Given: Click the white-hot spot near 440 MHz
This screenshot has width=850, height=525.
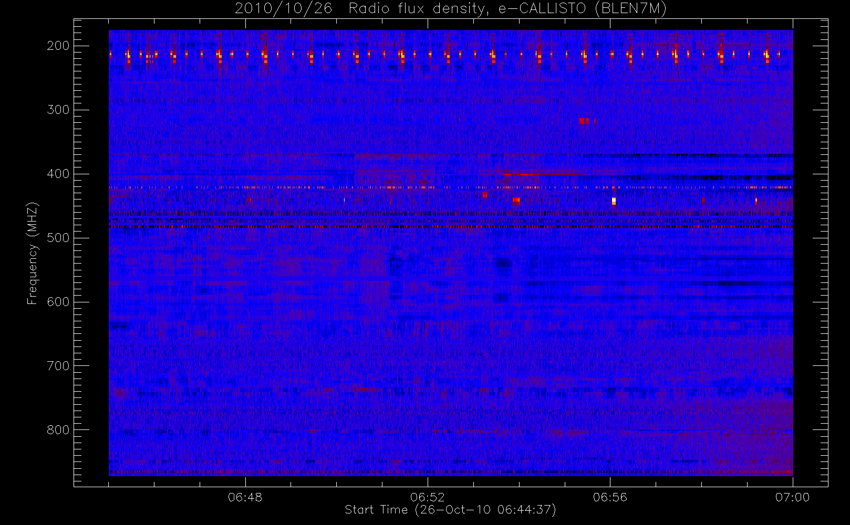Looking at the screenshot, I should pos(614,201).
